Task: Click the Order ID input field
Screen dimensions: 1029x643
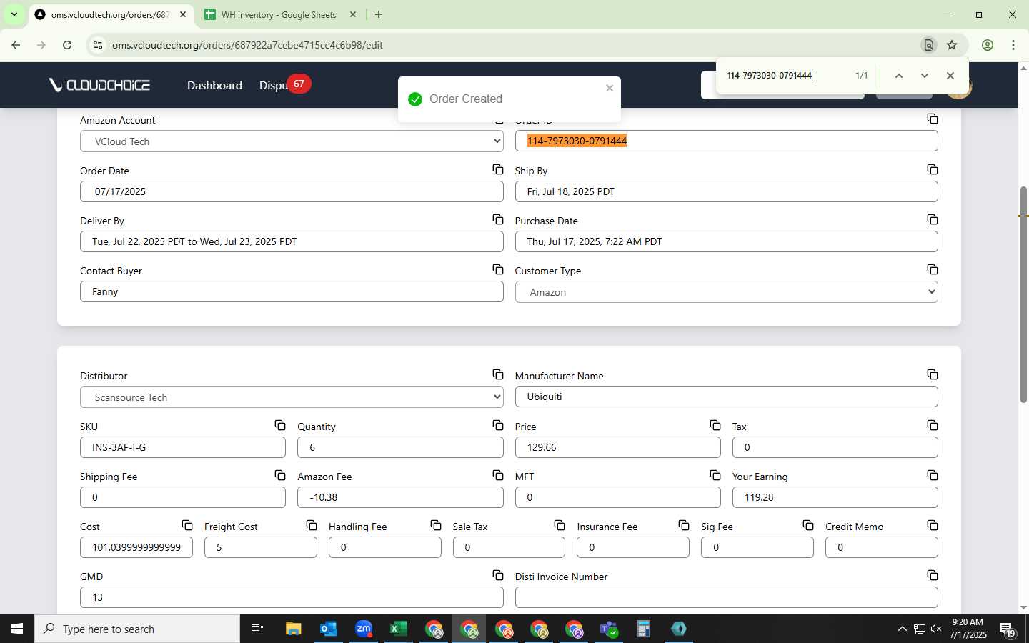Action: [726, 141]
